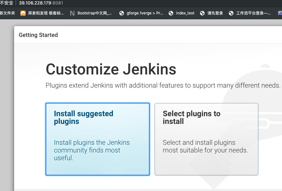This screenshot has height=191, width=282.
Task: Open the 探索和发现 极客标 bookmark label
Action: click(46, 13)
